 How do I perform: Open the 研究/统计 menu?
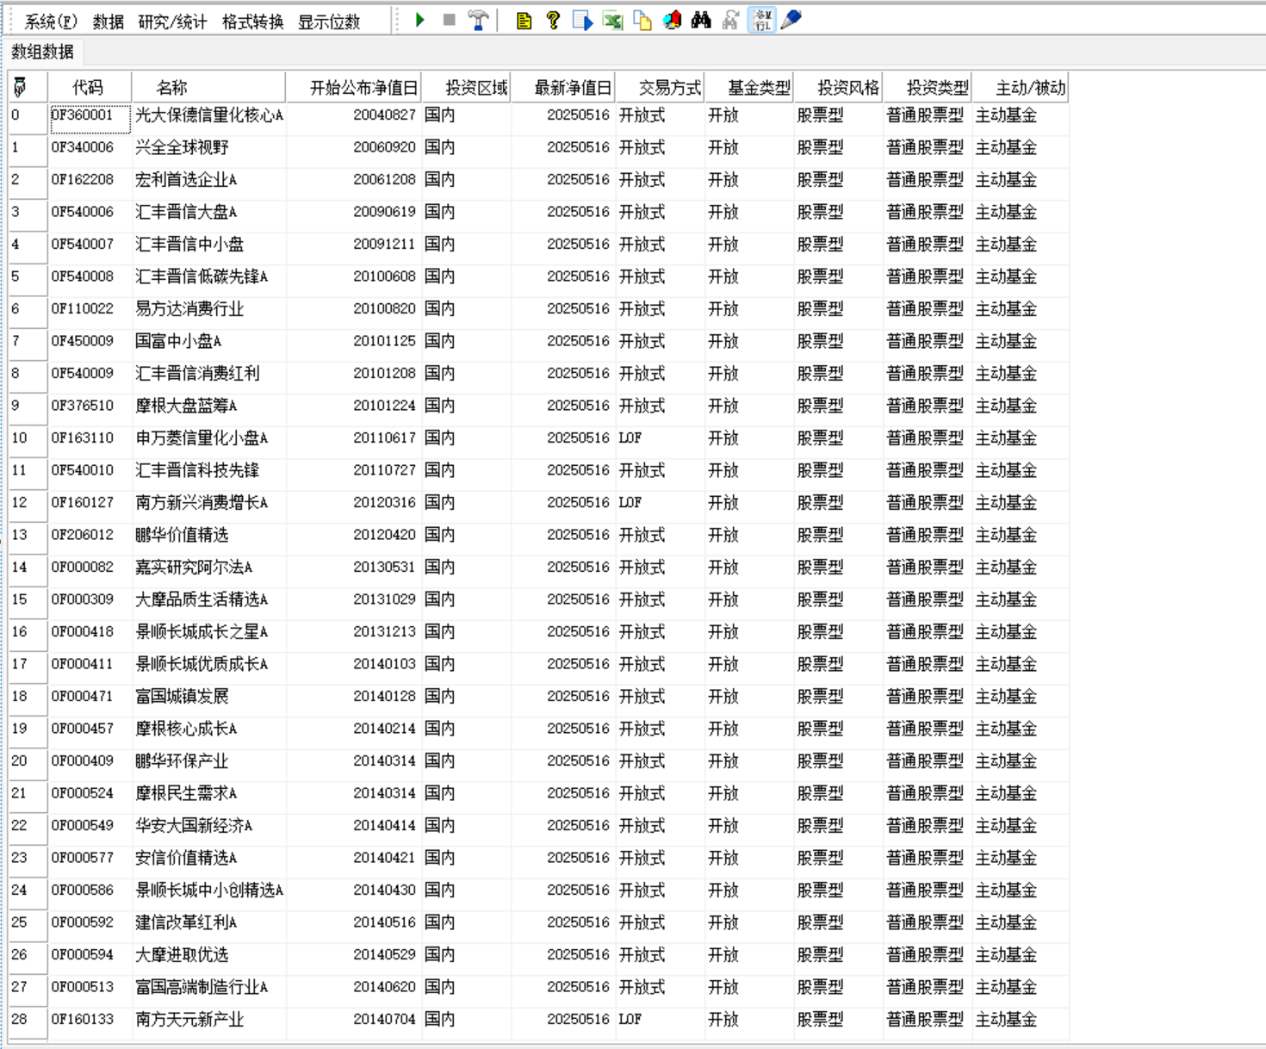pyautogui.click(x=172, y=22)
